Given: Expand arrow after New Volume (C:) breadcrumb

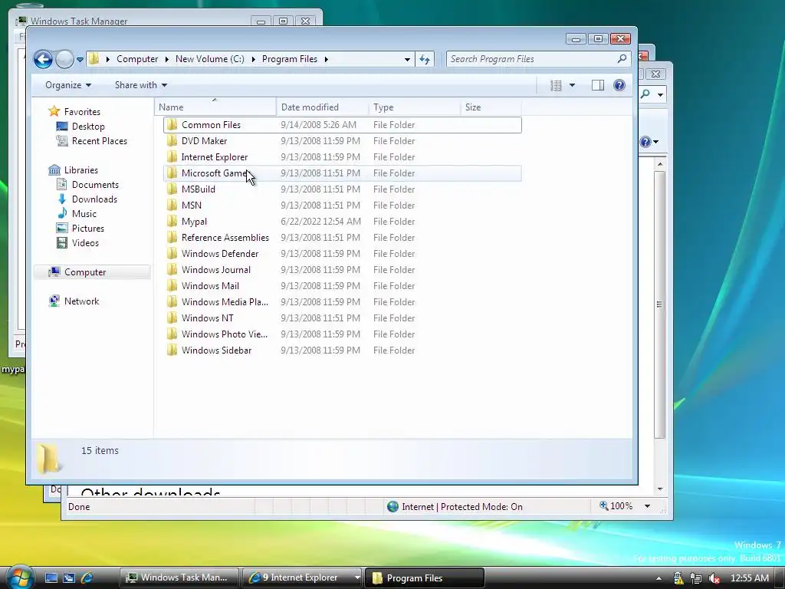Looking at the screenshot, I should click(254, 59).
